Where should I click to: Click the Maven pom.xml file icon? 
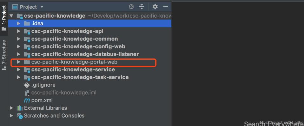(x=27, y=100)
